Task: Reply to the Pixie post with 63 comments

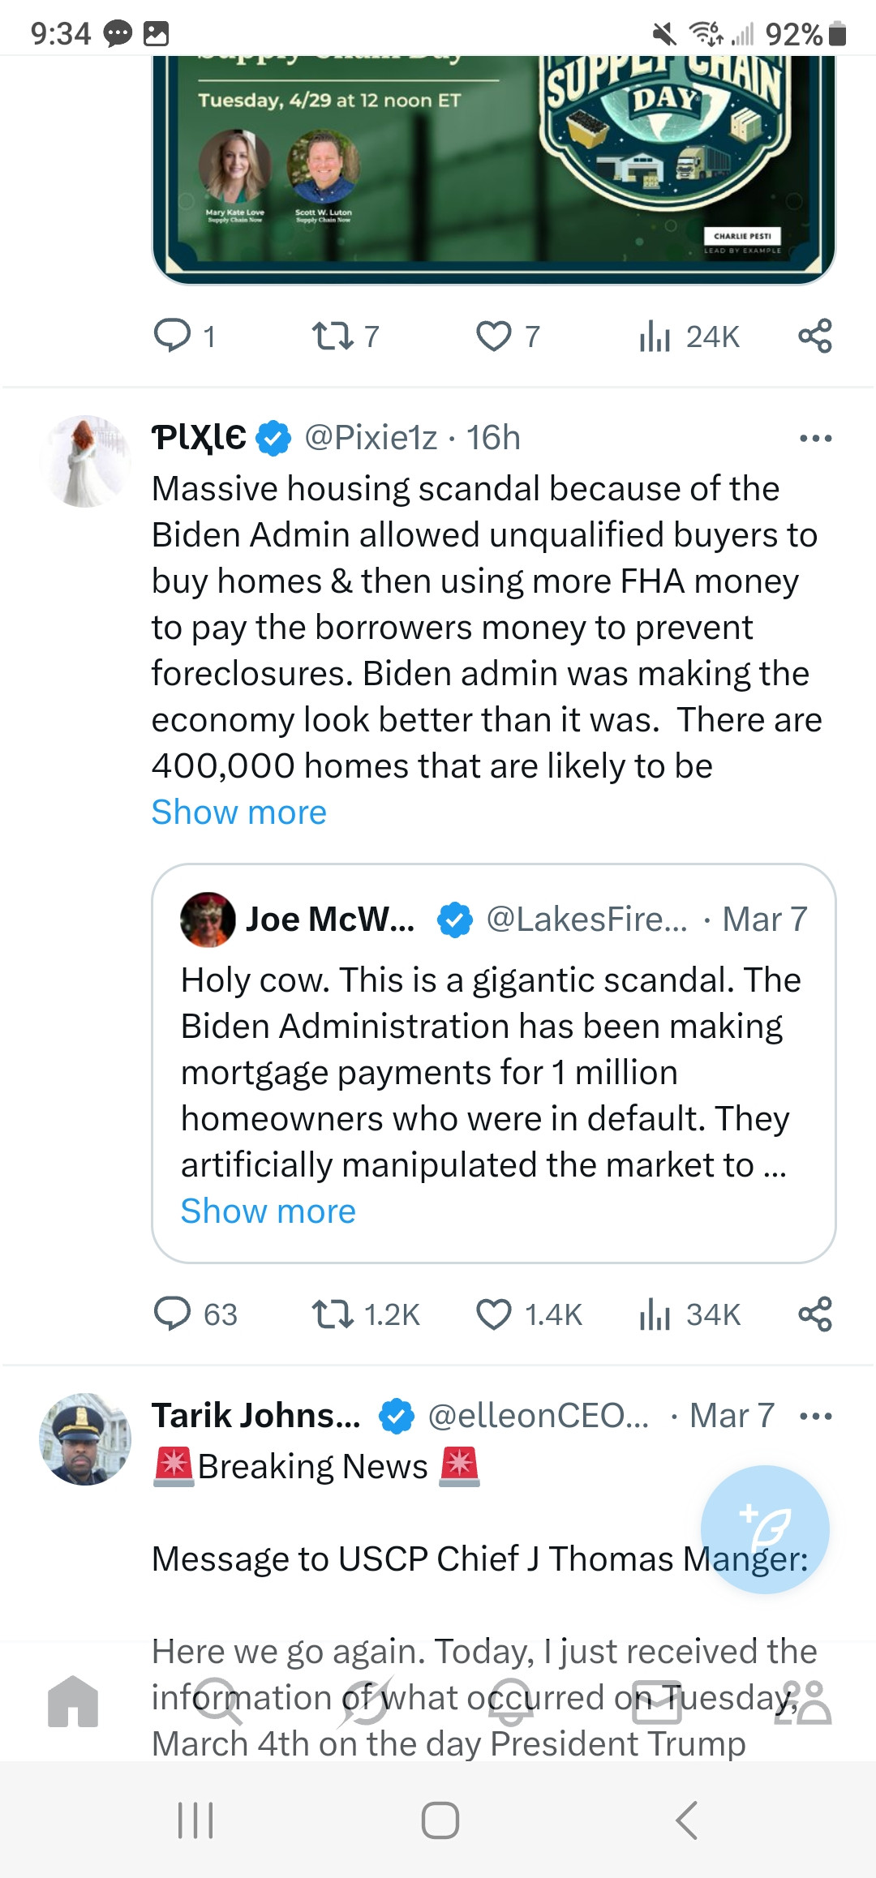Action: (172, 1314)
